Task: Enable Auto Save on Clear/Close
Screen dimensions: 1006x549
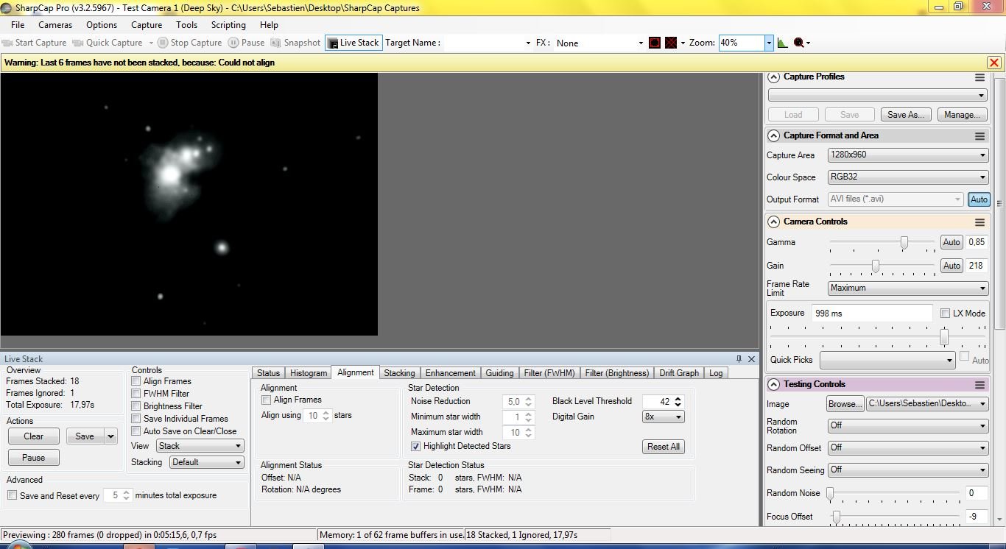Action: pyautogui.click(x=136, y=431)
